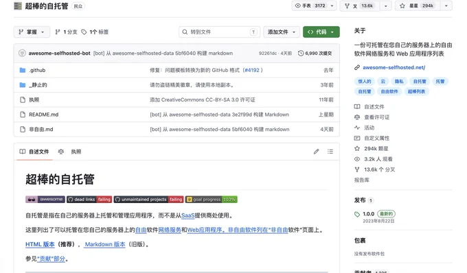Open the SaaS link in README
467x273 pixels.
click(x=188, y=215)
